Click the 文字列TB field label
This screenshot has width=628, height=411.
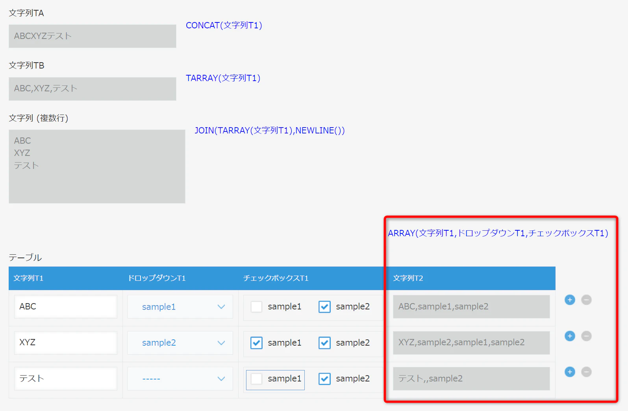(26, 65)
